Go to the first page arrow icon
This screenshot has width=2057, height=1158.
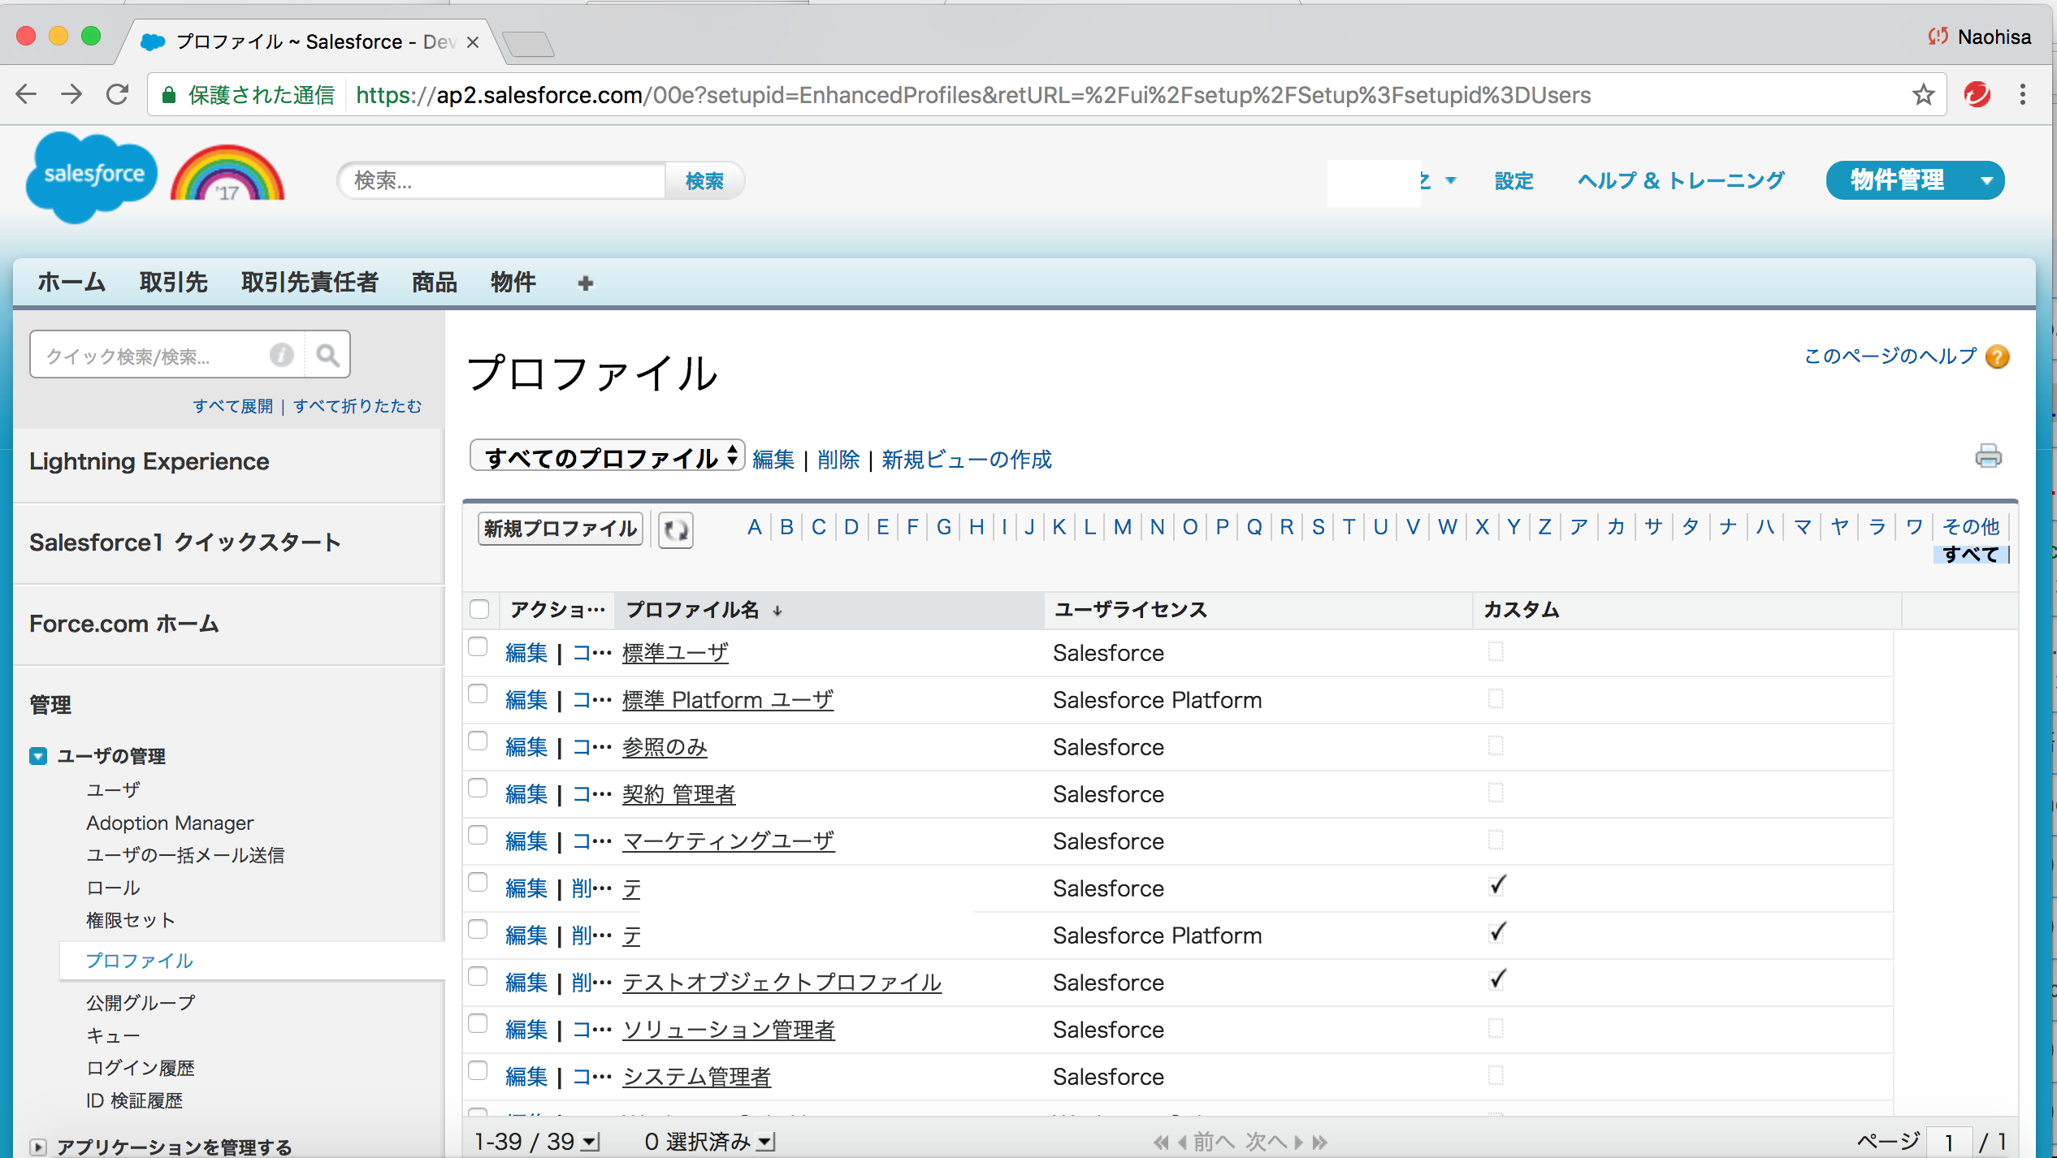[x=1161, y=1143]
